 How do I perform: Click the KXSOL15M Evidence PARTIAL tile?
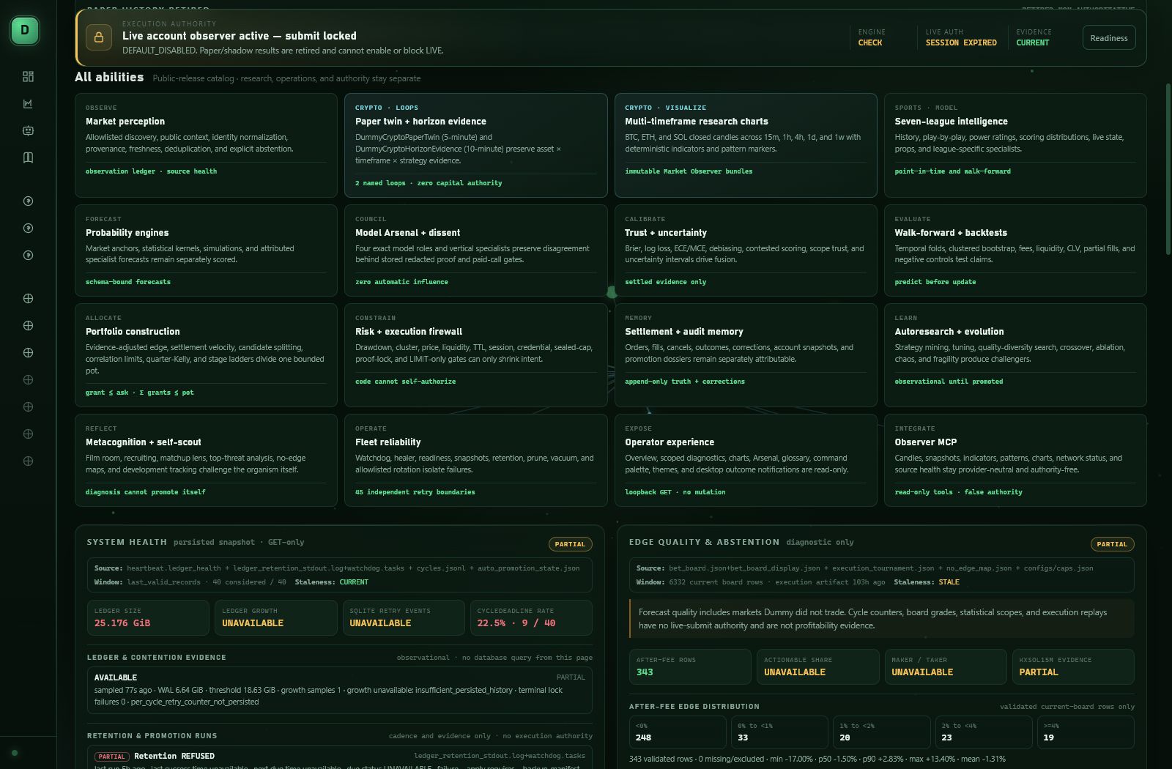click(x=1073, y=666)
